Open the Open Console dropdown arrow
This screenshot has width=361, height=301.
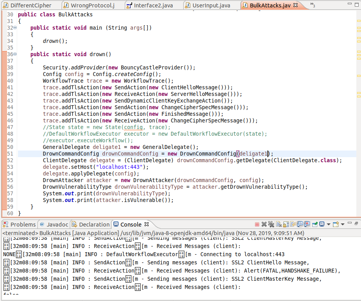[x=342, y=225]
